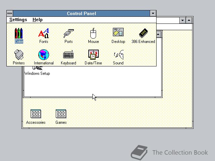Maximize the Main group window behind Control Panel
Image resolution: width=215 pixels, height=161 pixels.
pos(159,34)
